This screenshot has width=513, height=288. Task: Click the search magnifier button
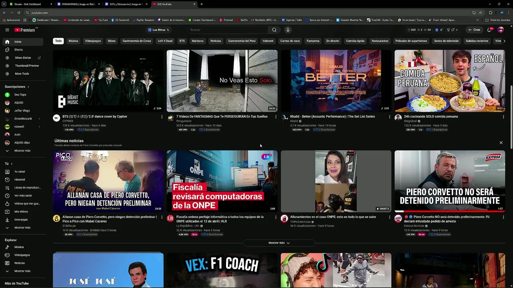[274, 30]
